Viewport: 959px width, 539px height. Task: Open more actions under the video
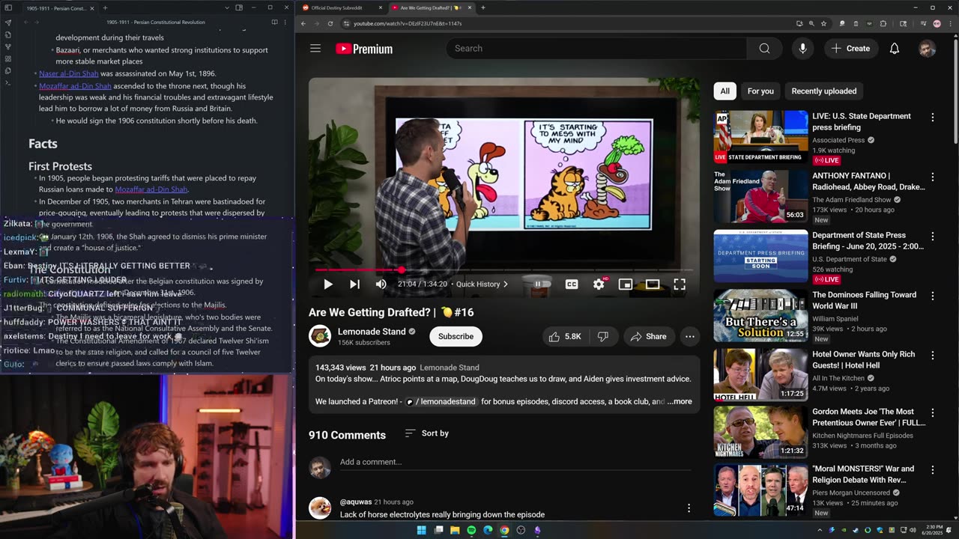pos(690,337)
